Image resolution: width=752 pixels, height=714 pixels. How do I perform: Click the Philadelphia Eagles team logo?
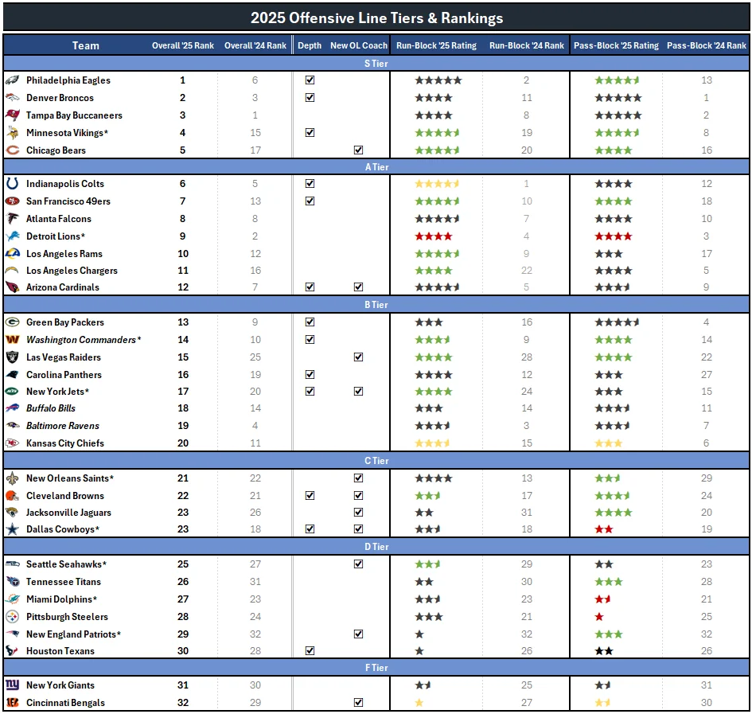pyautogui.click(x=12, y=80)
